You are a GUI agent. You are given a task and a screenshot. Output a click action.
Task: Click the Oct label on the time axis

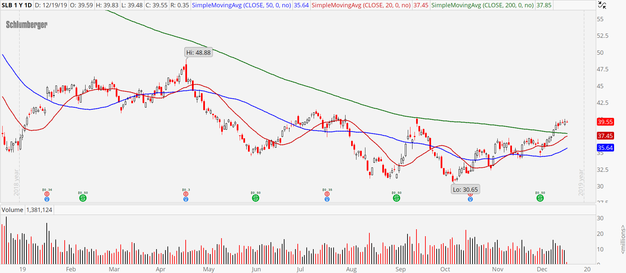coord(445,269)
